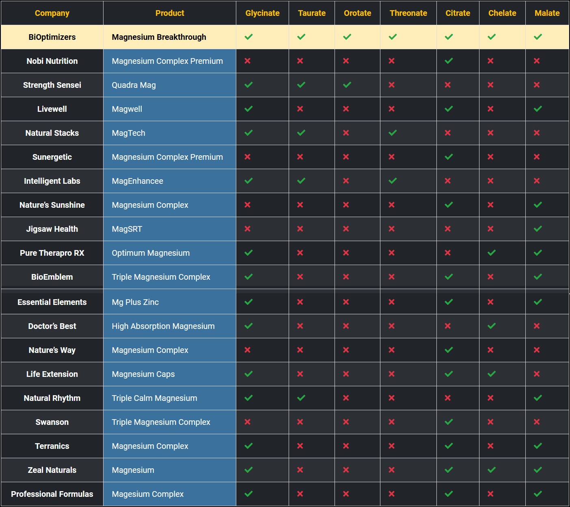This screenshot has height=507, width=570.
Task: Click the Chelate cross for Professional Formulas
Action: (x=490, y=494)
